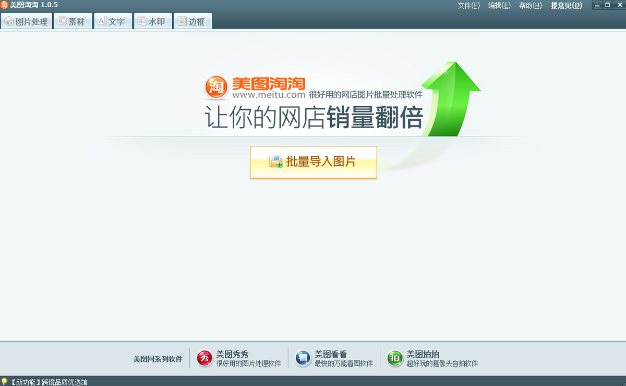Select the 文字 tab
This screenshot has height=386, width=626.
[x=112, y=22]
